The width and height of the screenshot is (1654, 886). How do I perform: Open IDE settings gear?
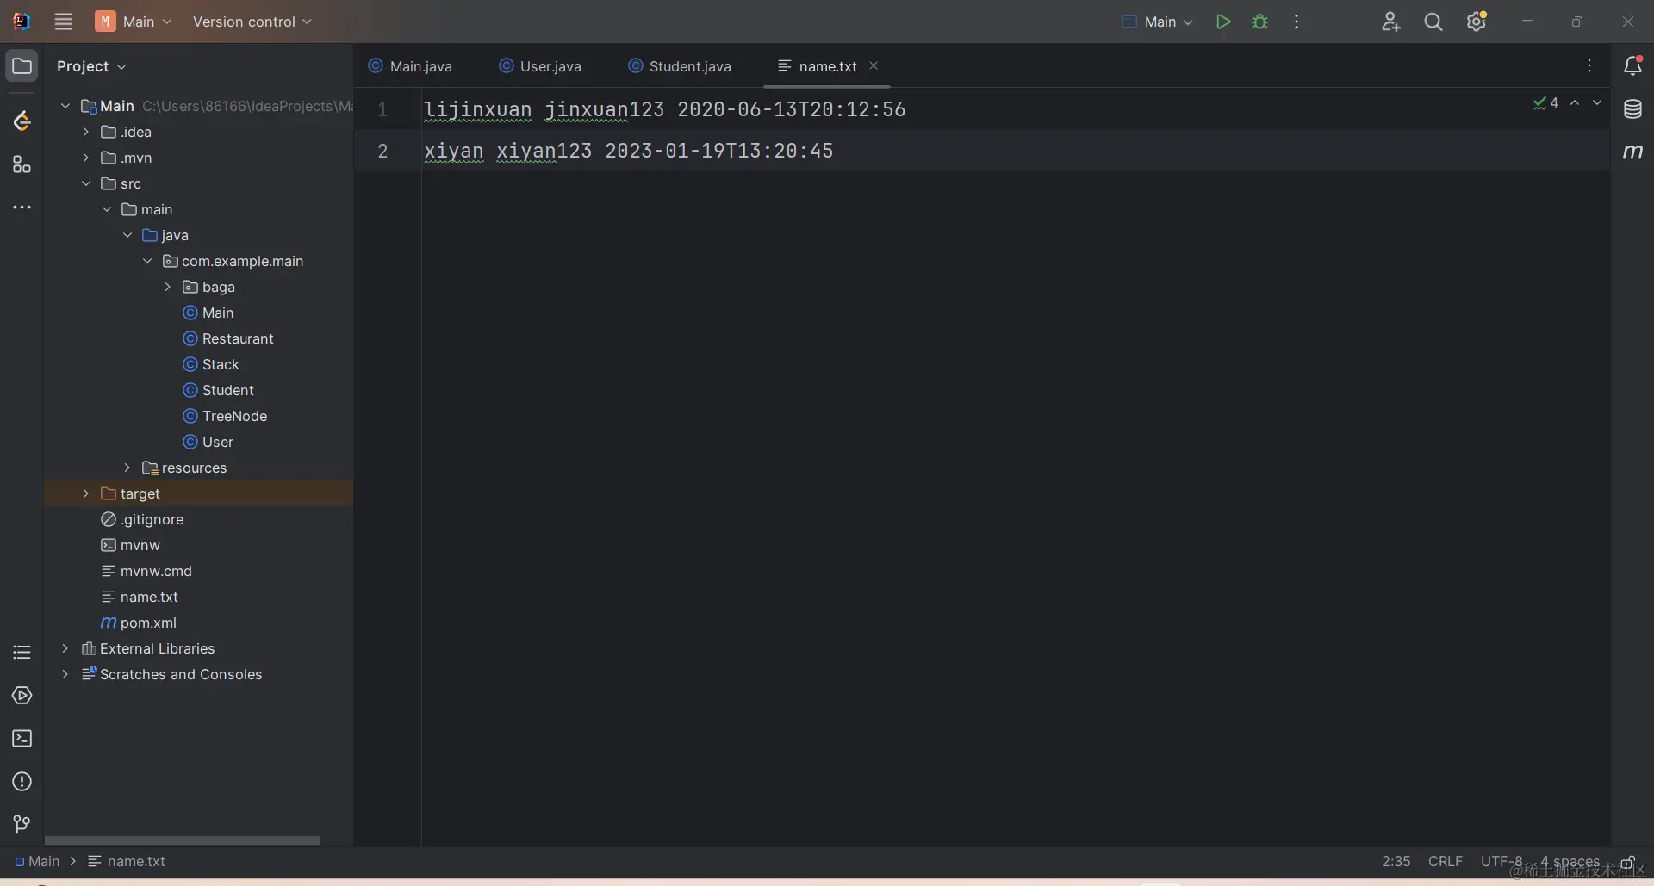[x=1477, y=22]
